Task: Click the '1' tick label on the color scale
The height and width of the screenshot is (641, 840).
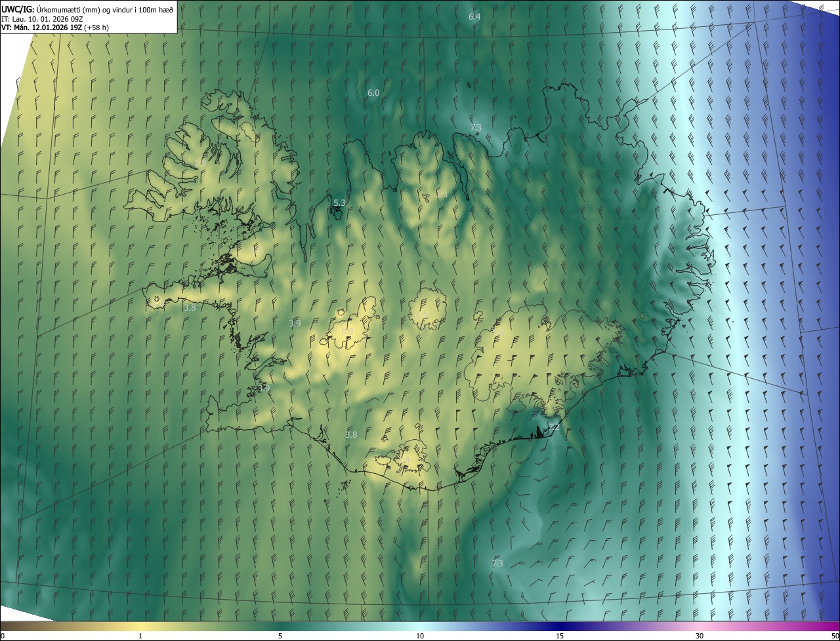Action: 140,636
